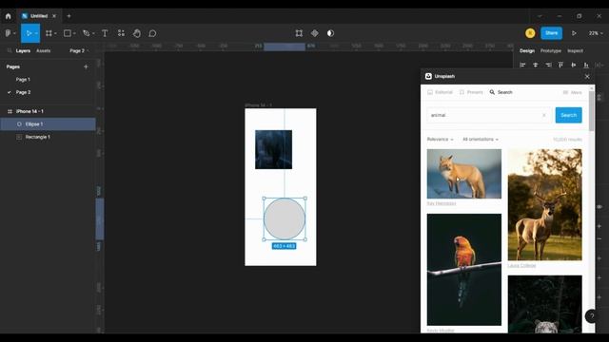Switch to the Layers tab
609x342 pixels.
point(23,50)
